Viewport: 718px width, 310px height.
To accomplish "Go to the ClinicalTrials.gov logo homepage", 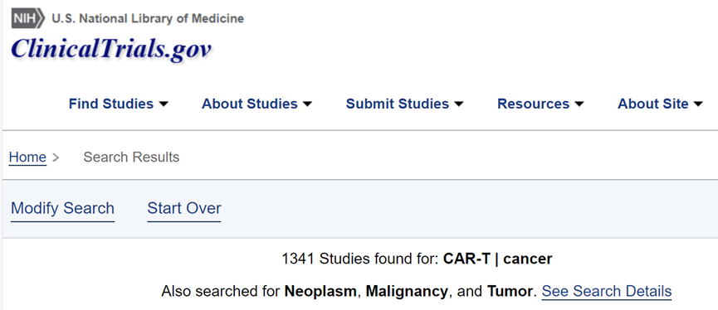I will (x=111, y=50).
